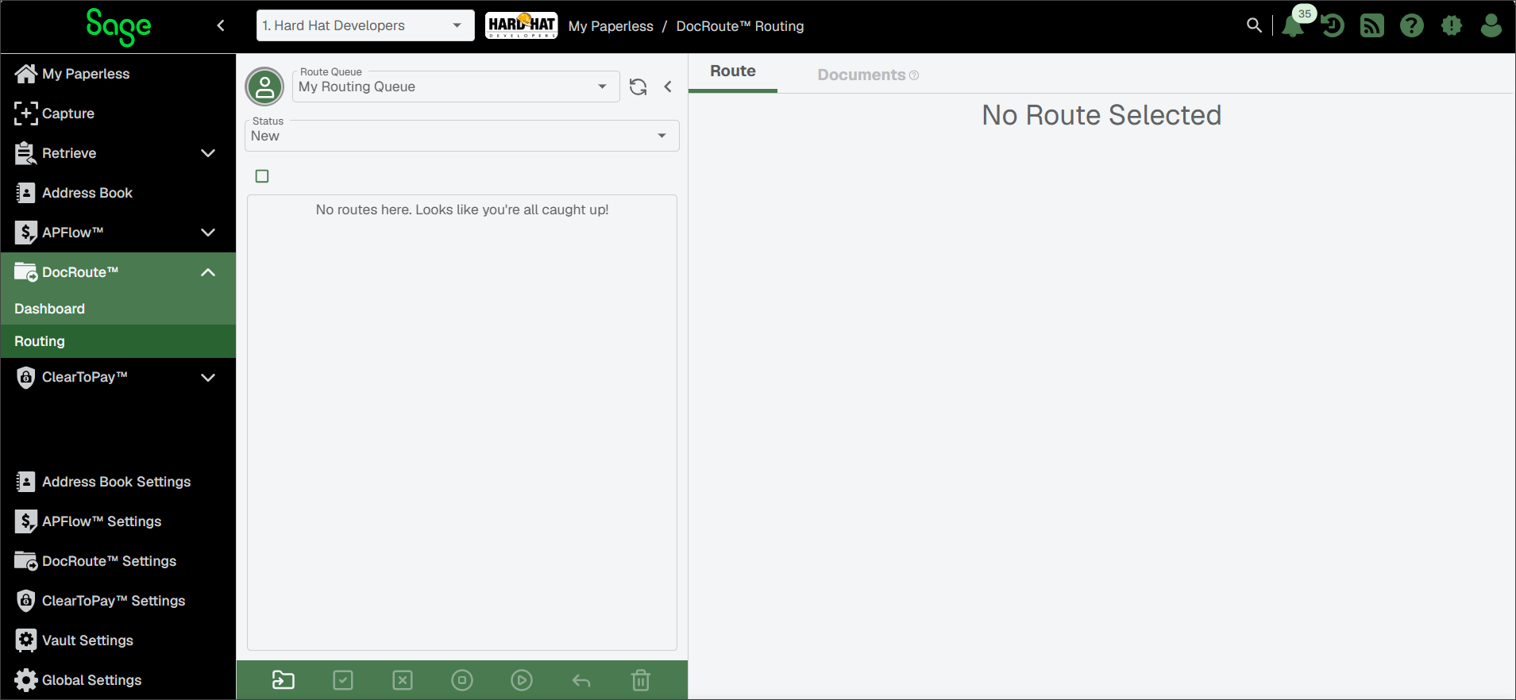1516x700 pixels.
Task: Click the Hard Hat Developers company logo
Action: [x=522, y=25]
